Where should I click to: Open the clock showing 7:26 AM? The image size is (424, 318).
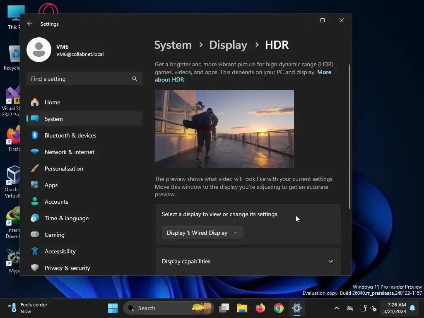[395, 308]
